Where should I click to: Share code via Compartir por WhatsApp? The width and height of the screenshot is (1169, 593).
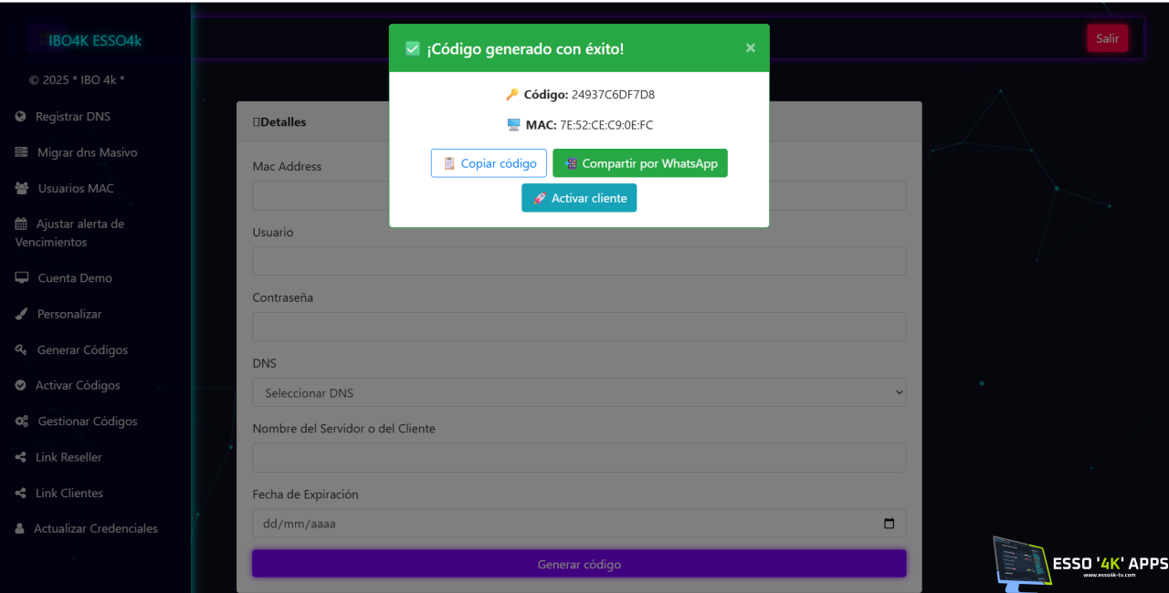(639, 163)
